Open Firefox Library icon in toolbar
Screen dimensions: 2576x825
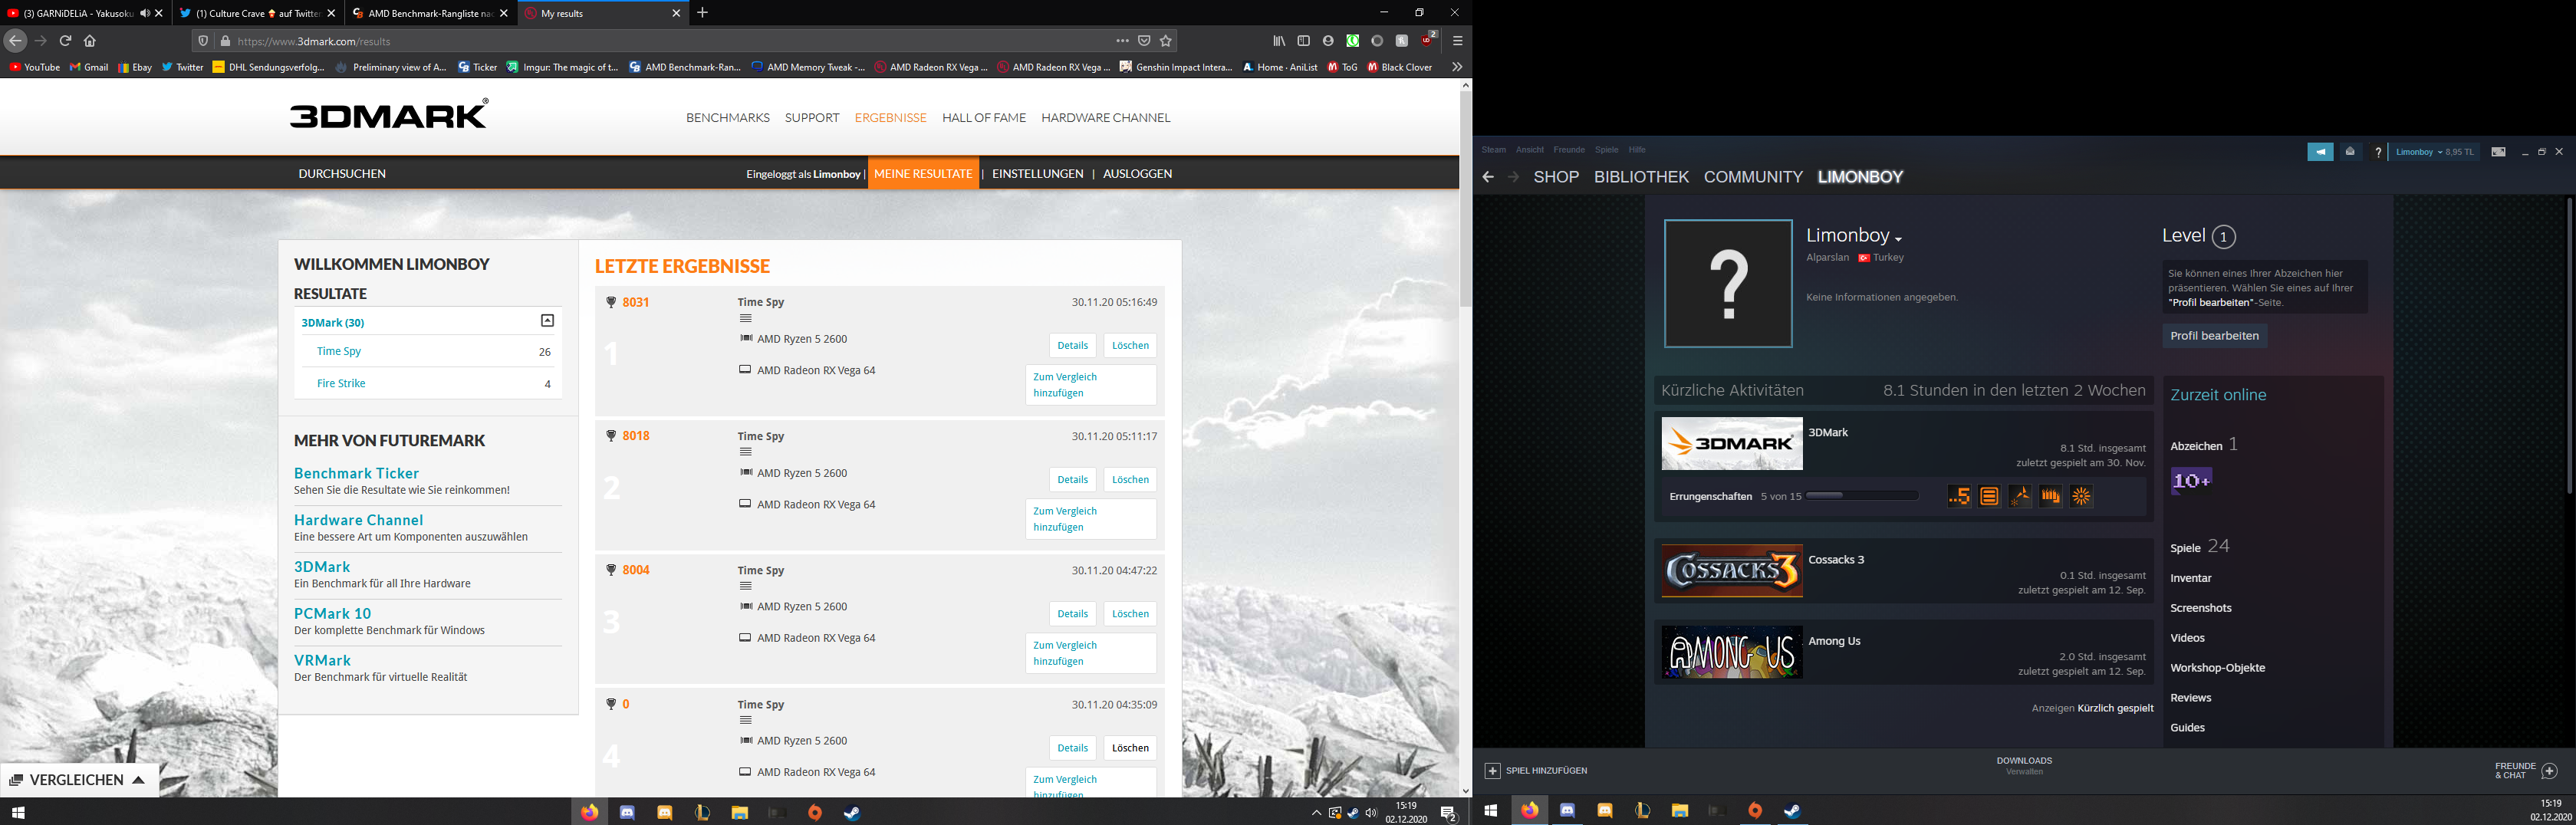tap(1279, 41)
